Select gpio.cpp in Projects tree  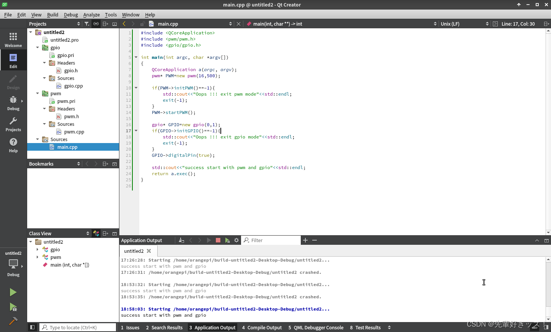pos(73,86)
